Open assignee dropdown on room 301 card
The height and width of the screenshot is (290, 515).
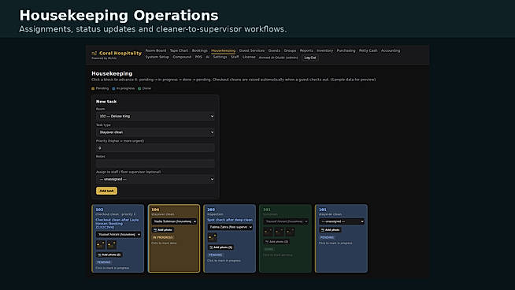[286, 221]
